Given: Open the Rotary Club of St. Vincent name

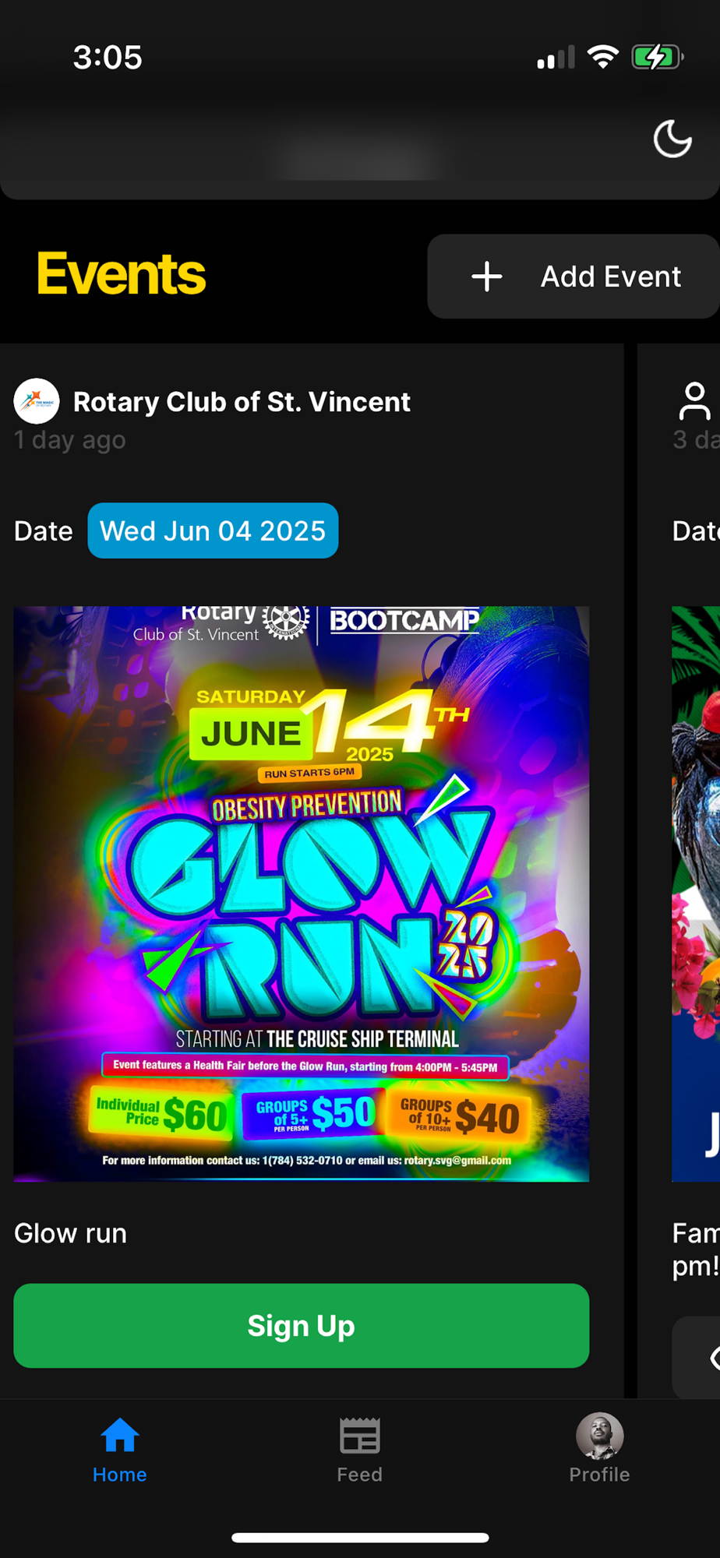Looking at the screenshot, I should coord(242,402).
